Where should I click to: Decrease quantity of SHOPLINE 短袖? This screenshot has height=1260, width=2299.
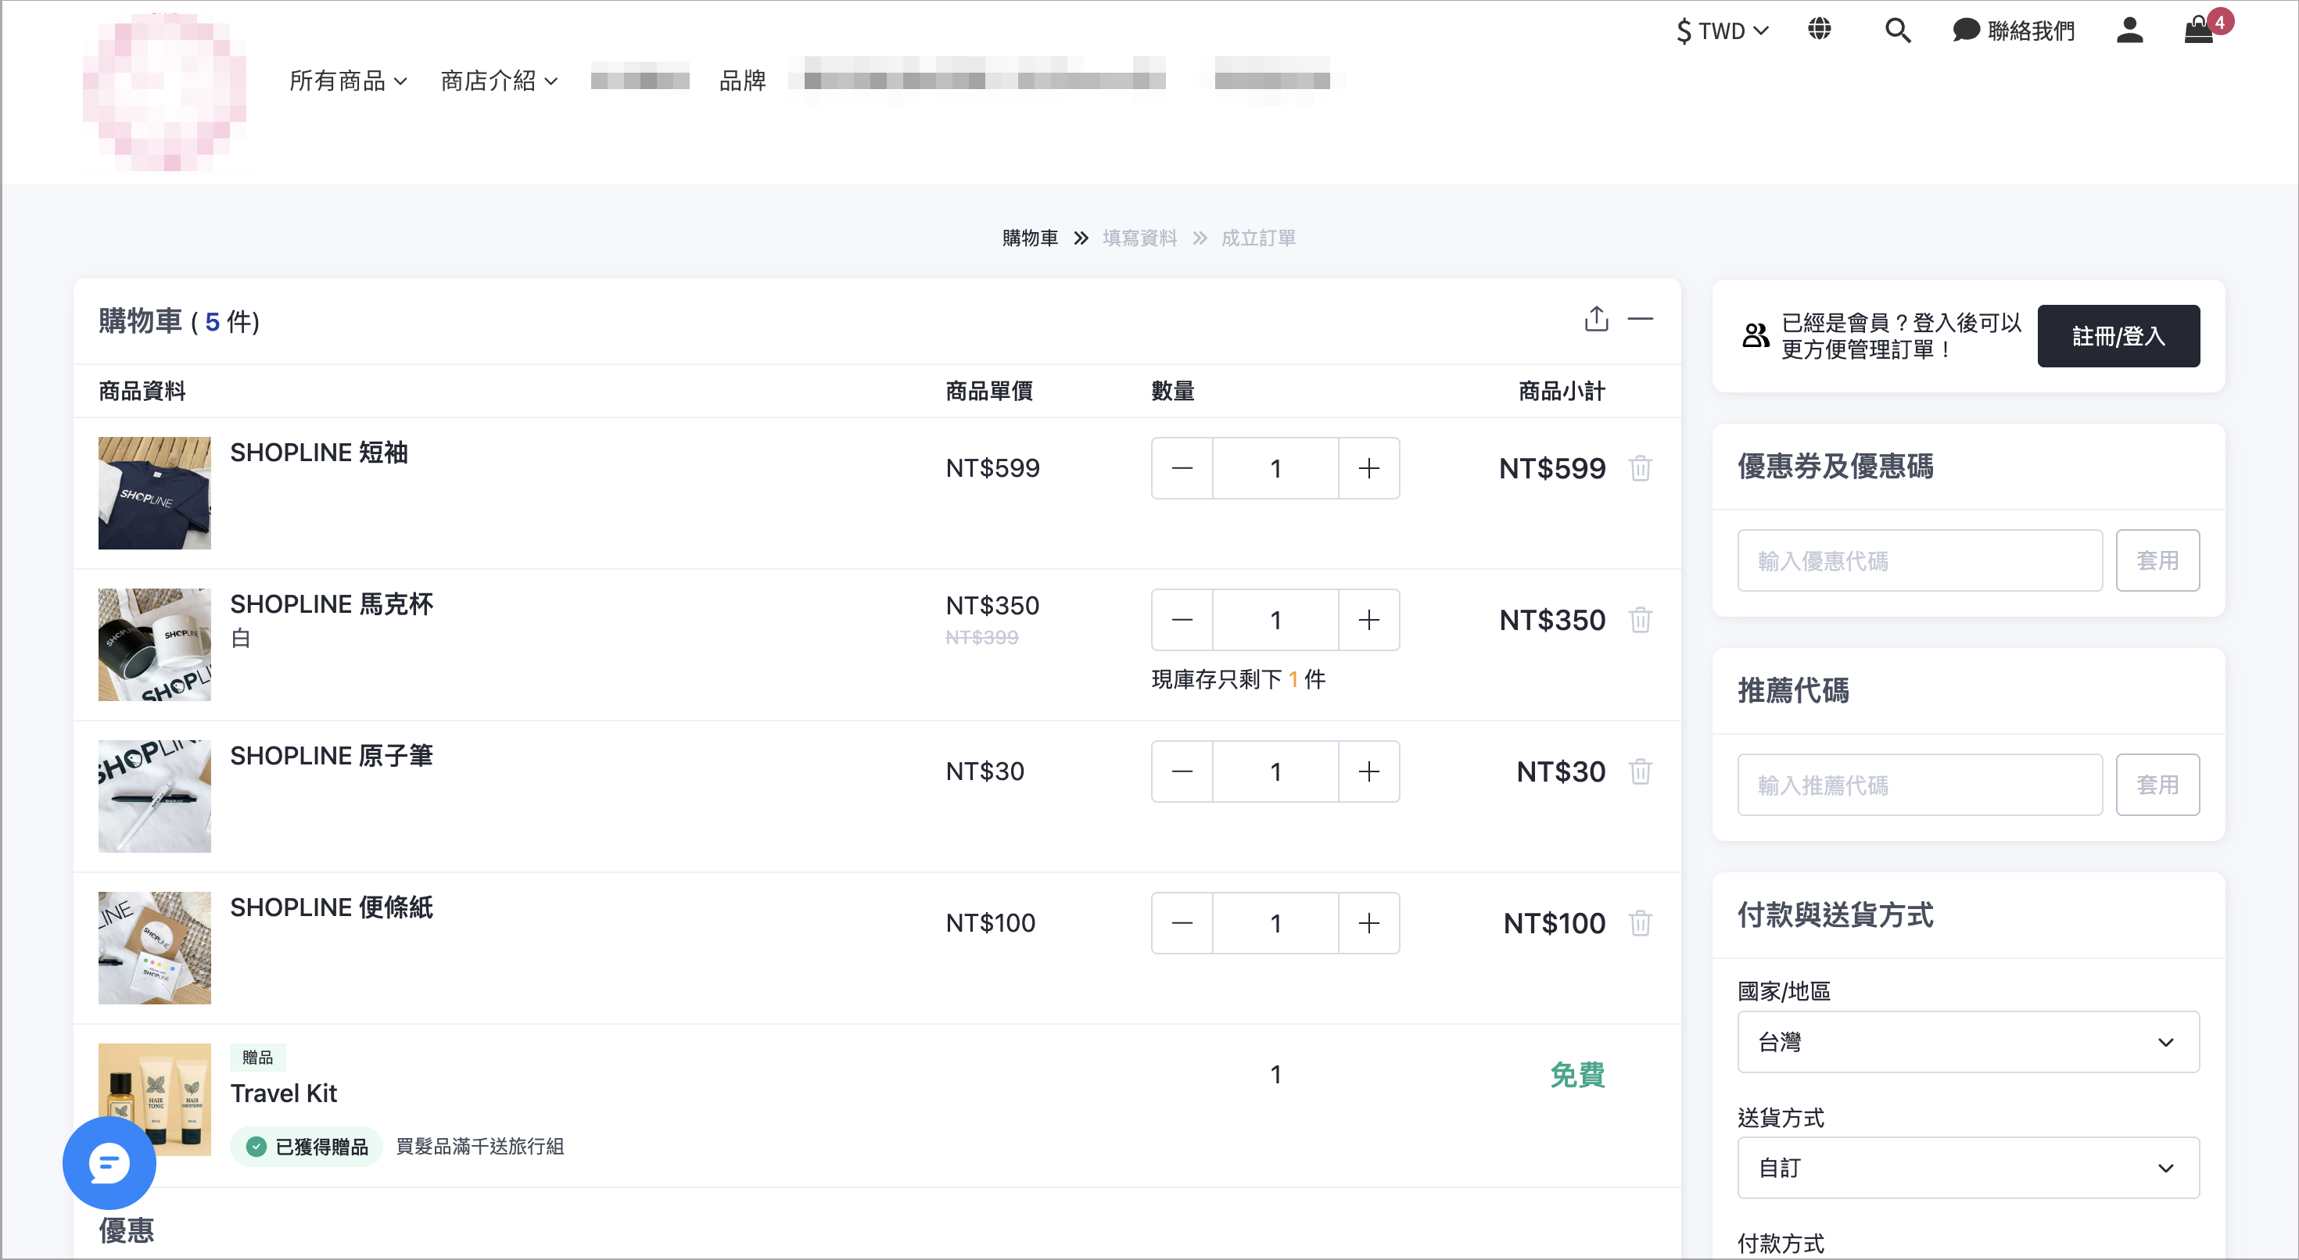(1182, 467)
